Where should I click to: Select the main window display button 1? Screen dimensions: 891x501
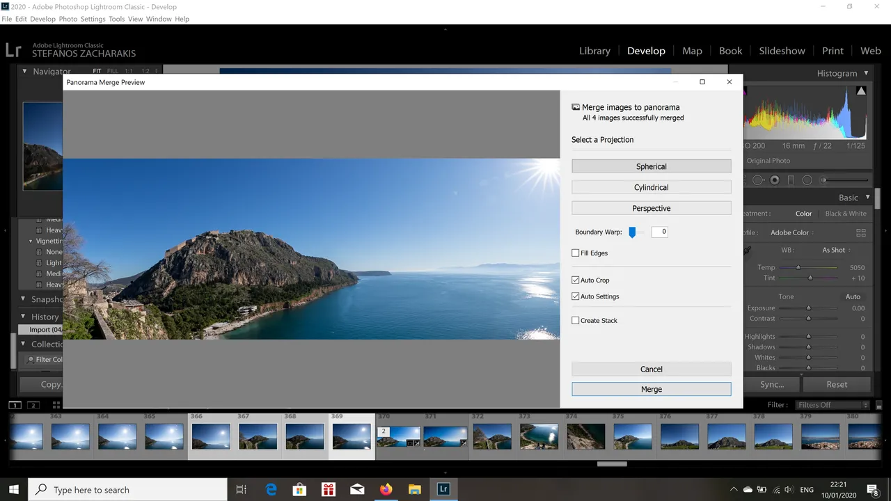pyautogui.click(x=15, y=405)
